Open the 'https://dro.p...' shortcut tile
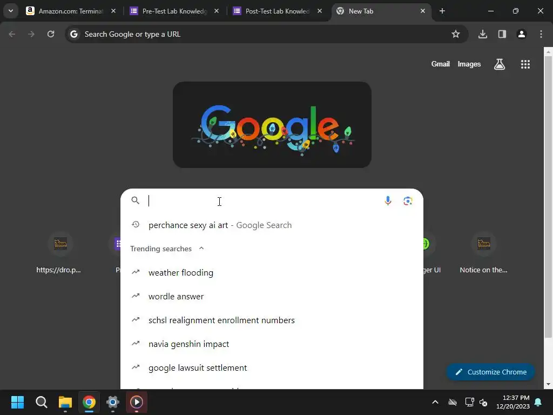This screenshot has width=553, height=415. click(59, 253)
